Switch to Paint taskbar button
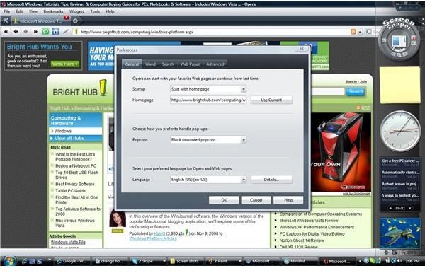 point(224,261)
